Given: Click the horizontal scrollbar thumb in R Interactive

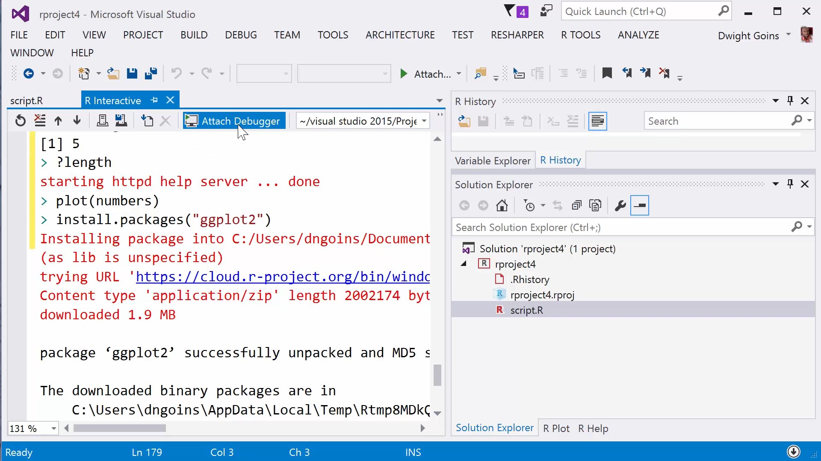Looking at the screenshot, I should click(x=120, y=428).
